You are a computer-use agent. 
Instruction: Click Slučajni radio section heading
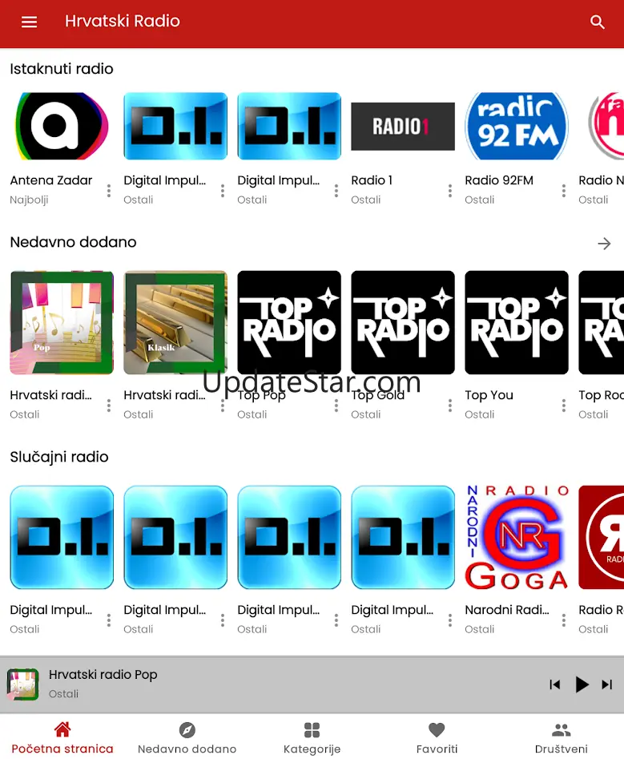tap(59, 457)
